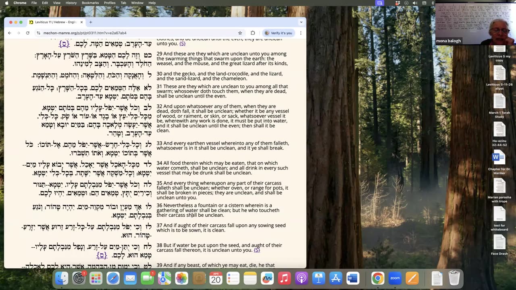Close the Leviticus 11 tab

pyautogui.click(x=81, y=22)
